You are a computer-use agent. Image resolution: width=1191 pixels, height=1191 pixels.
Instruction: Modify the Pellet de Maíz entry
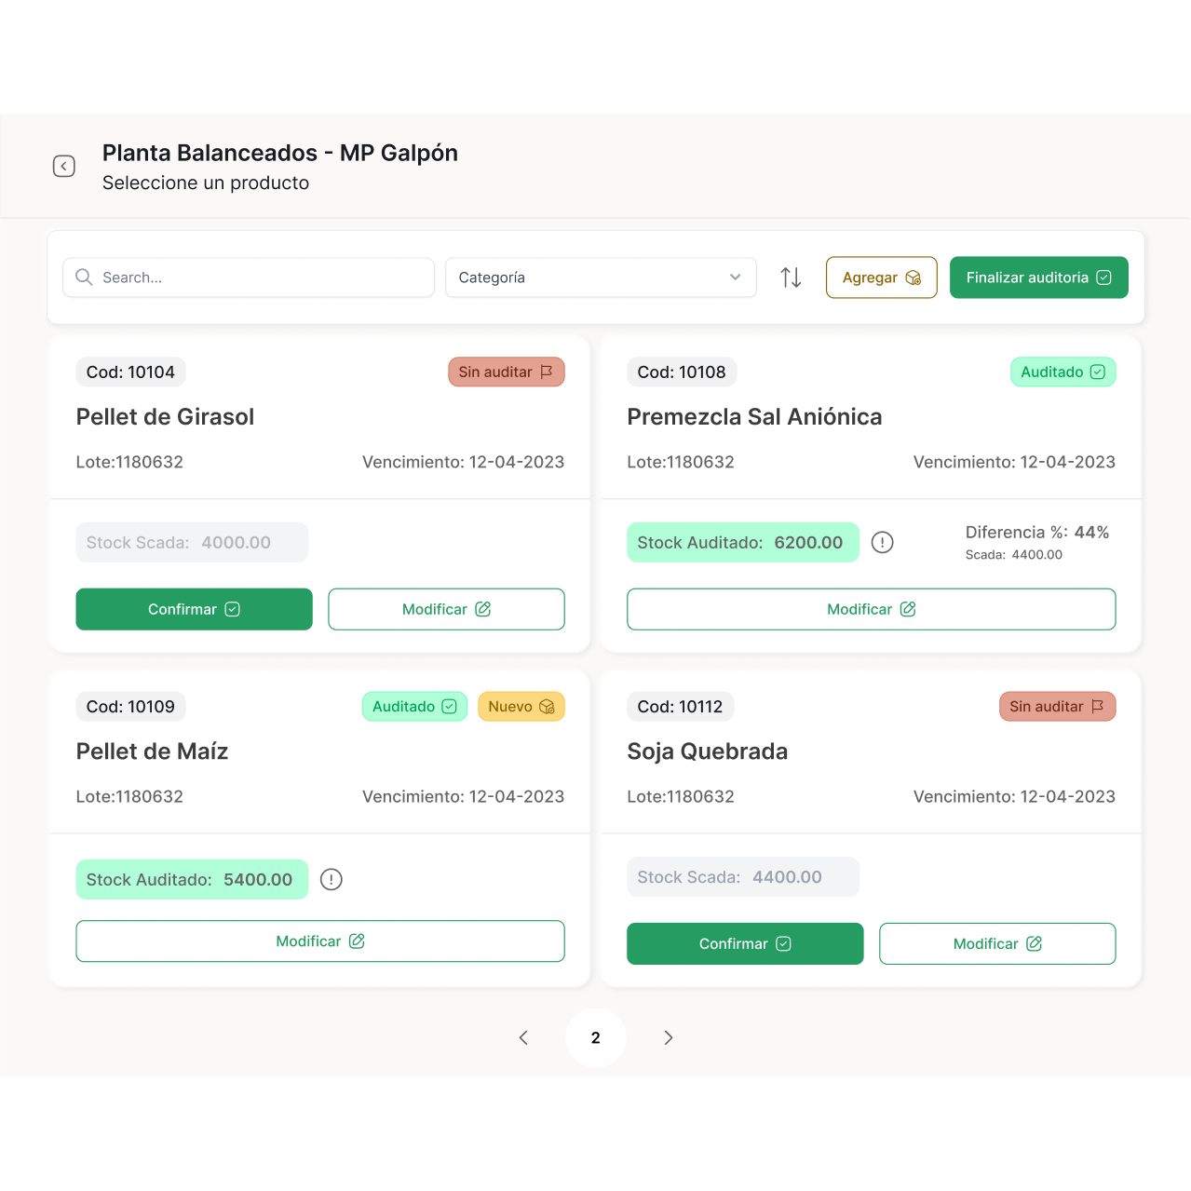pyautogui.click(x=319, y=941)
